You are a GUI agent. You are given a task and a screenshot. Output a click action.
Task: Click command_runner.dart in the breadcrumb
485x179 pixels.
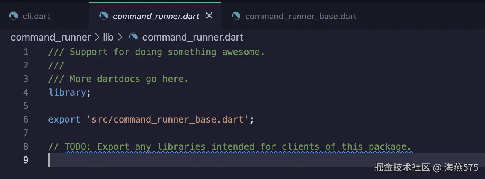[x=192, y=38]
